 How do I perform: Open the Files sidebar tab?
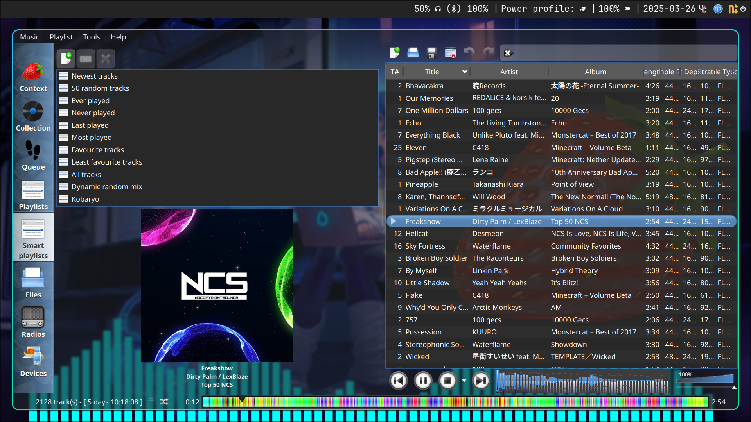tap(33, 283)
